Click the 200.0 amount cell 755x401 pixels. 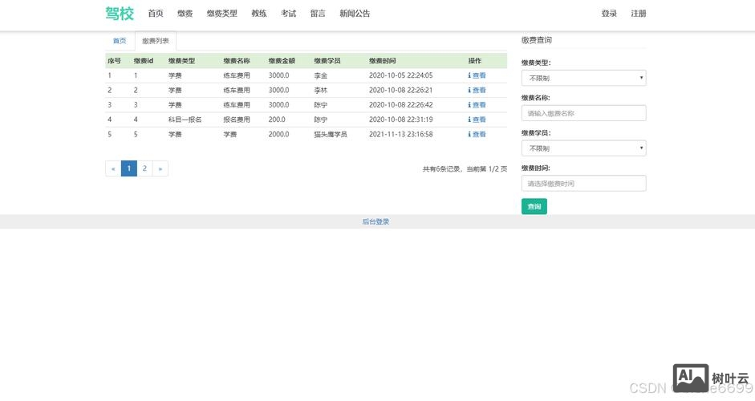coord(277,119)
